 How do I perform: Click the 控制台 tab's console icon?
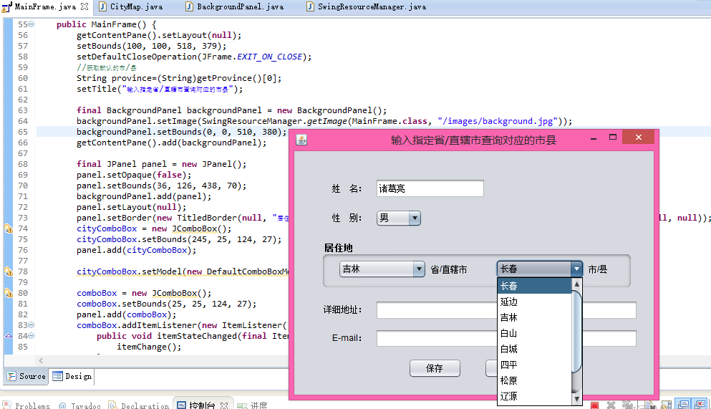coord(181,405)
